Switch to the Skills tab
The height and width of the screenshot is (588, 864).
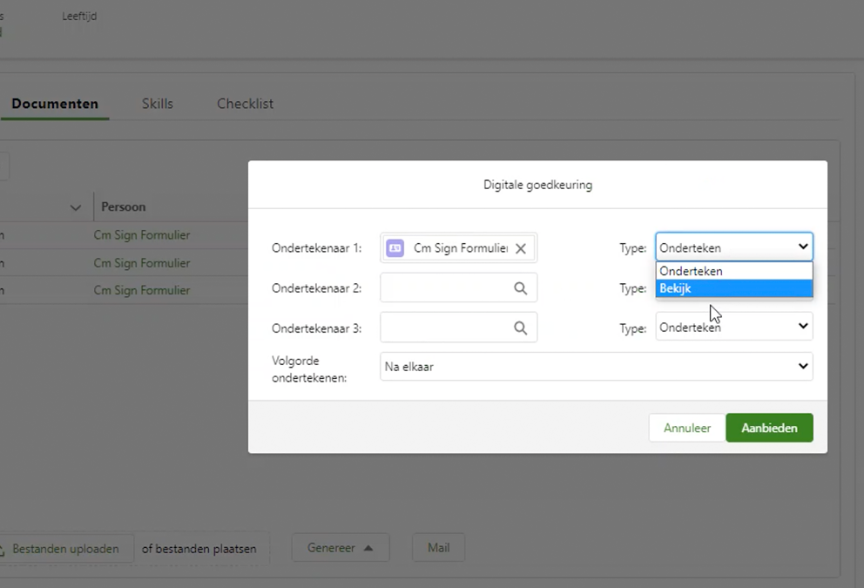coord(158,104)
